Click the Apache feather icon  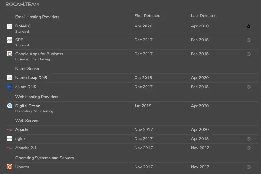coord(10,130)
